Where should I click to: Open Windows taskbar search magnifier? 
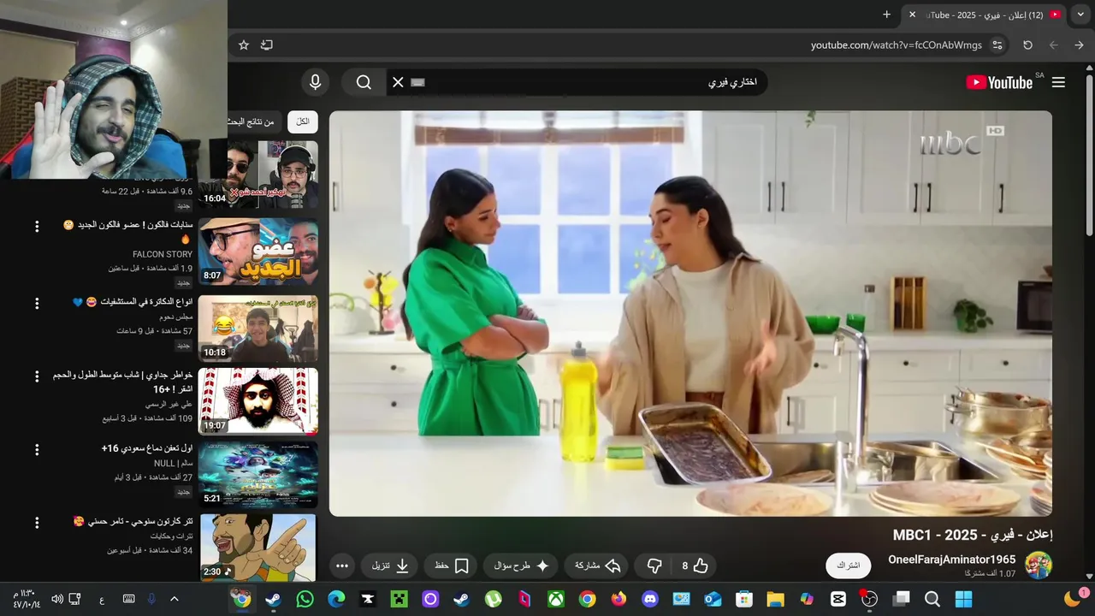point(932,599)
